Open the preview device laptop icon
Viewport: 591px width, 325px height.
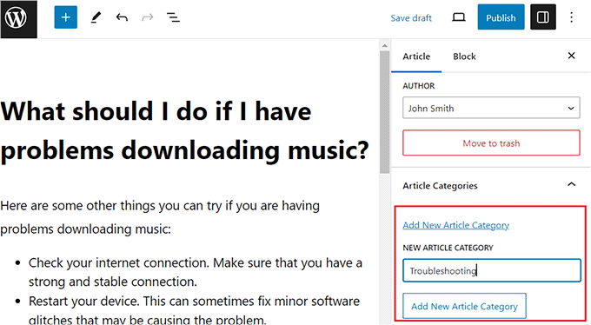pyautogui.click(x=458, y=17)
